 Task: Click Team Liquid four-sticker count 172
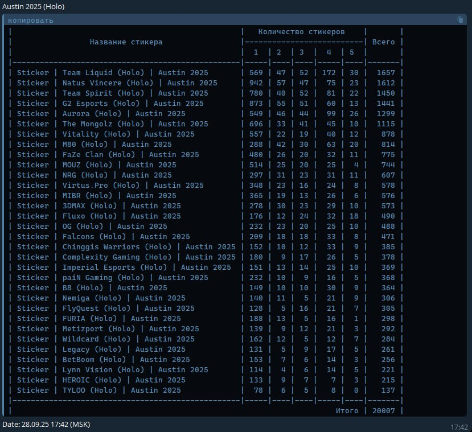click(x=329, y=72)
